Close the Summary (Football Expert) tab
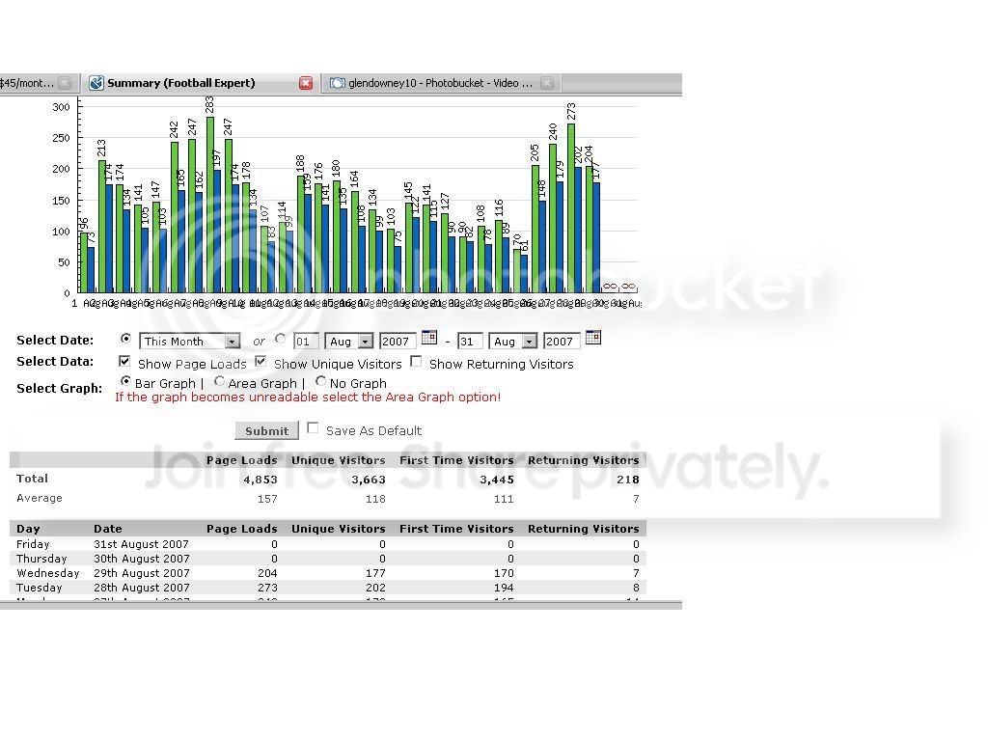 [x=306, y=83]
